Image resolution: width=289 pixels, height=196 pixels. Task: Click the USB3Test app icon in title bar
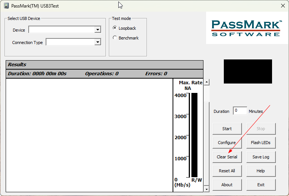6,6
